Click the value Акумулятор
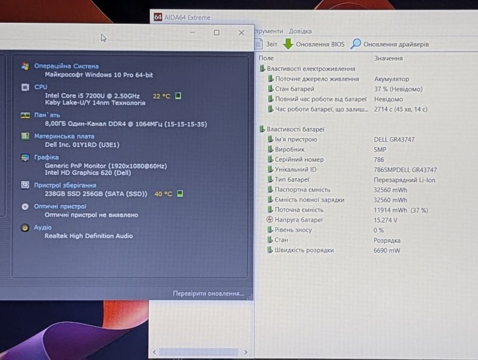478x360 pixels. 391,79
